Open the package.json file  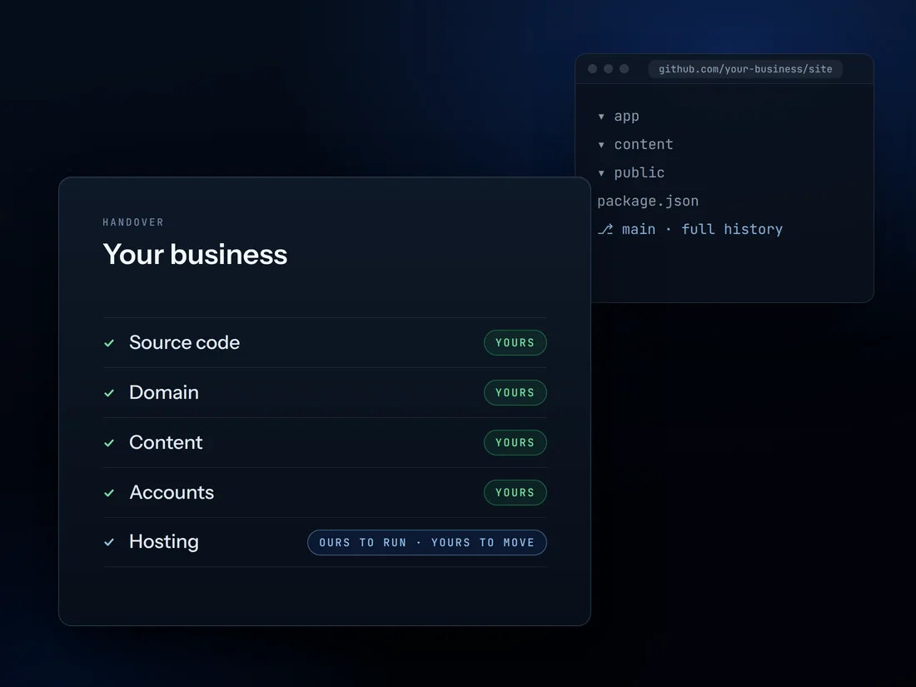[648, 201]
